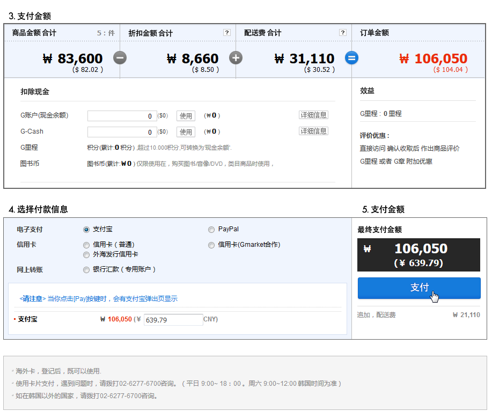Click the blue equals icon before 订单金额
Screen dimensions: 492x418
351,57
